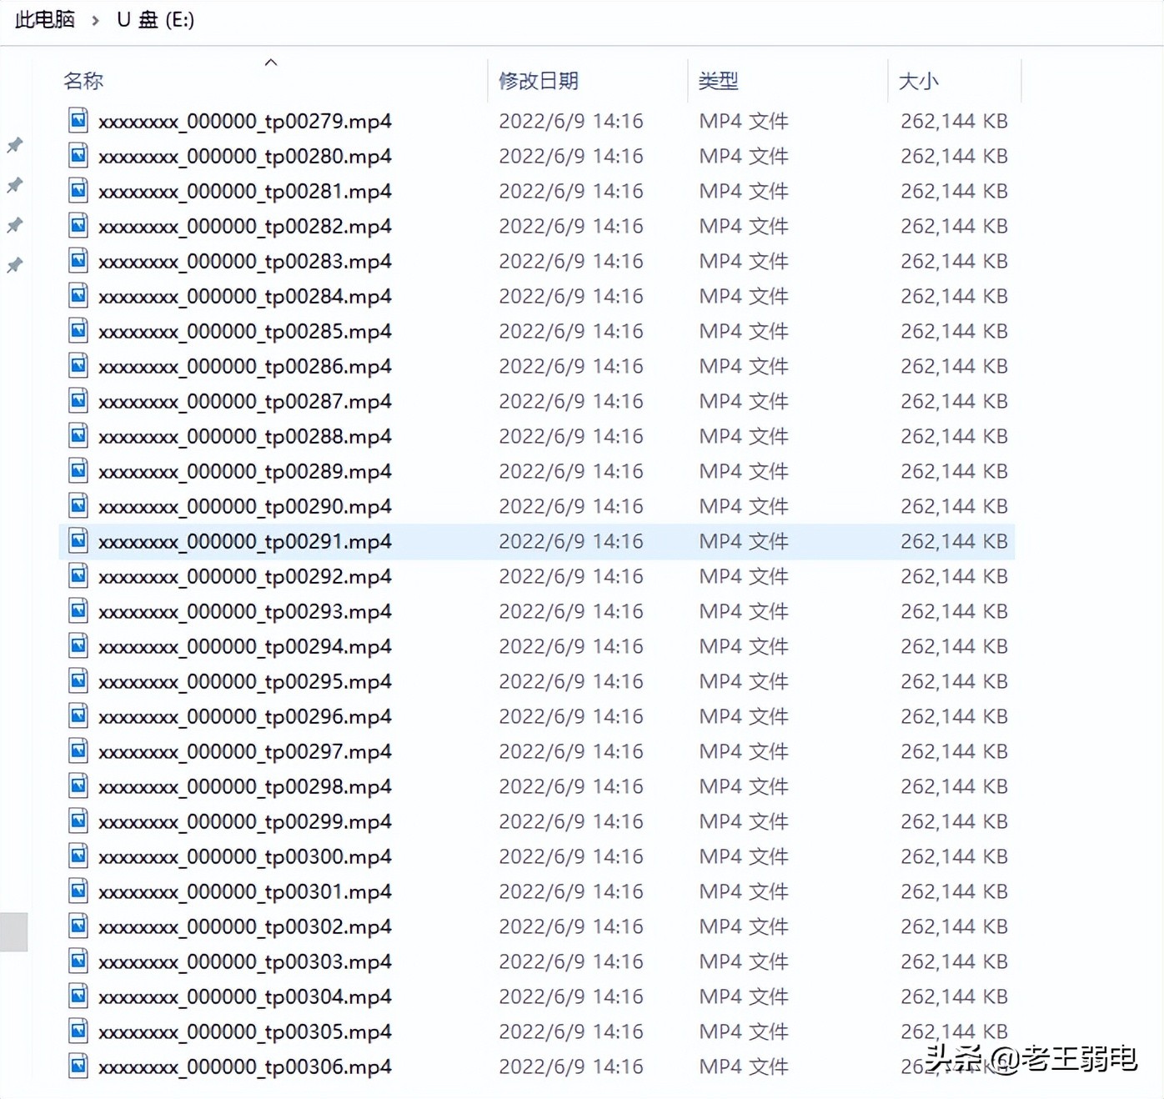Click the MP4 icon beside tp00295.mp4

pos(78,681)
